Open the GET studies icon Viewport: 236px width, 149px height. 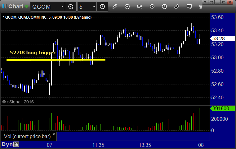point(140,7)
